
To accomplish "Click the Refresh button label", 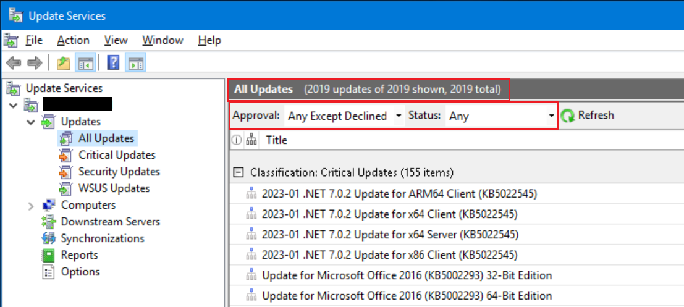I will pos(596,115).
